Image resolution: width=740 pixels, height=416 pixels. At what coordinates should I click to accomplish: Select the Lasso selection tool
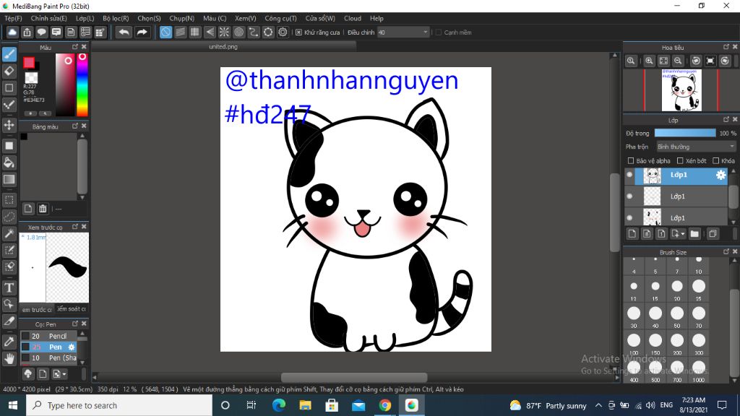pos(9,217)
